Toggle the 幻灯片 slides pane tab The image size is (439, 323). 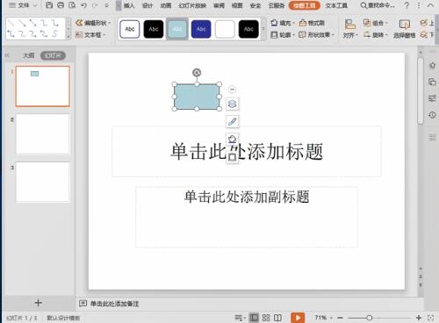[x=53, y=55]
